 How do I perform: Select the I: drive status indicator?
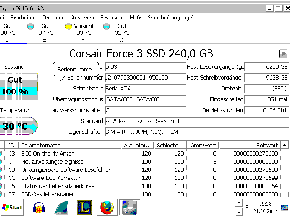(x=106, y=26)
